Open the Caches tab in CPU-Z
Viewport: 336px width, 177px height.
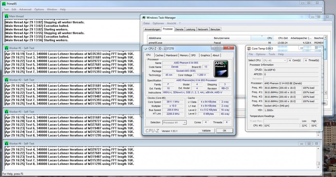[x=159, y=55]
